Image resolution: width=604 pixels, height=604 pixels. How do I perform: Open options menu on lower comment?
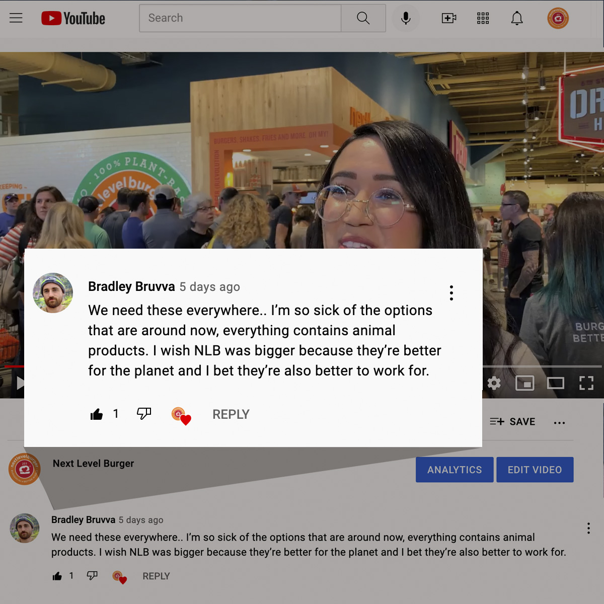588,528
